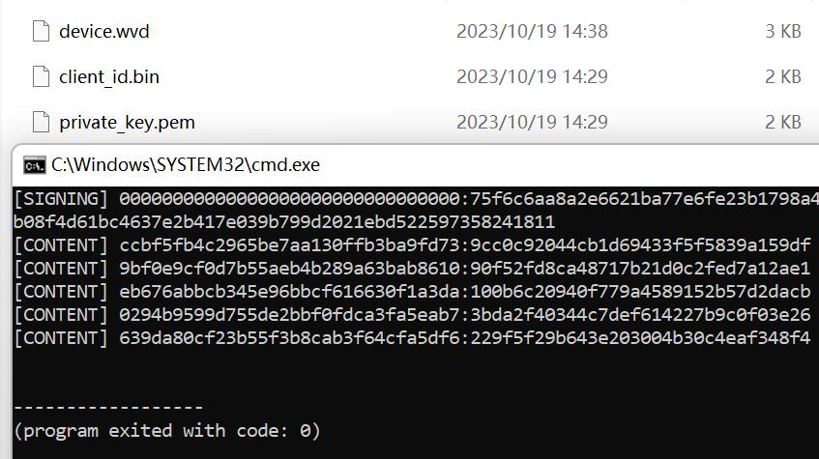Click the 3 KB size of device.wvd
This screenshot has width=819, height=459.
tap(782, 31)
